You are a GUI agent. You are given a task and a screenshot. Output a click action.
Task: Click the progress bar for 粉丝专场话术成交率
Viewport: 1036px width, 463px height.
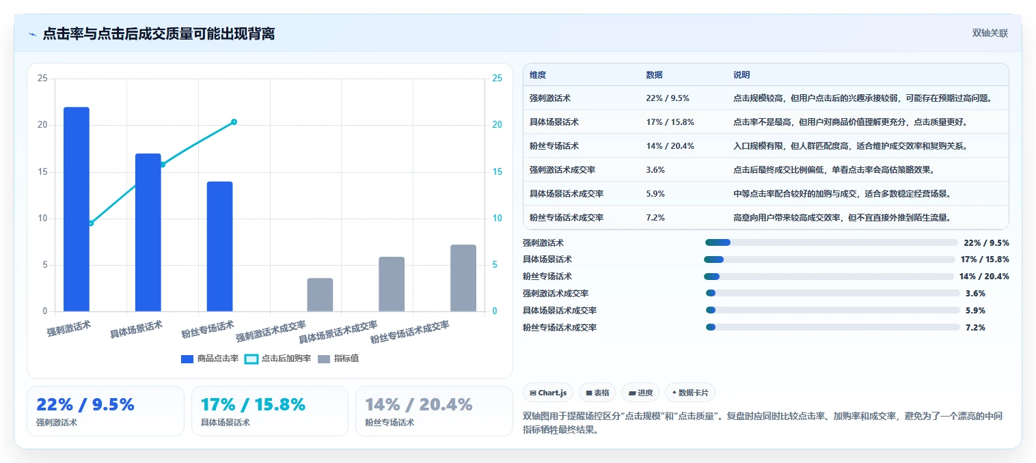coord(832,328)
